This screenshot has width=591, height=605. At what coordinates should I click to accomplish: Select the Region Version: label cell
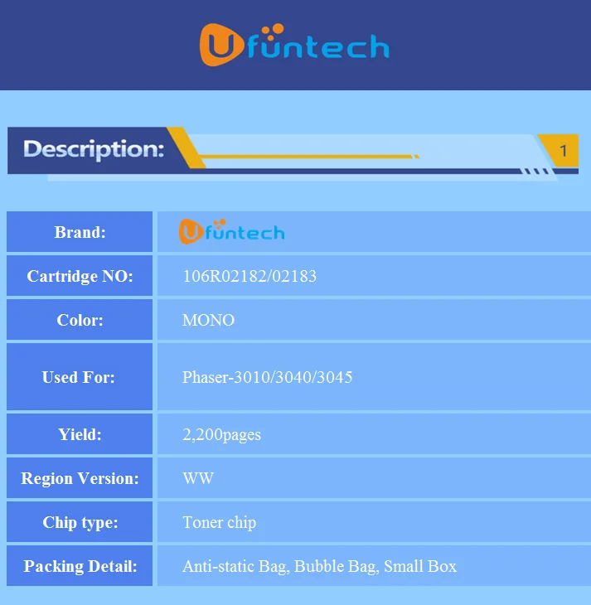coord(80,478)
